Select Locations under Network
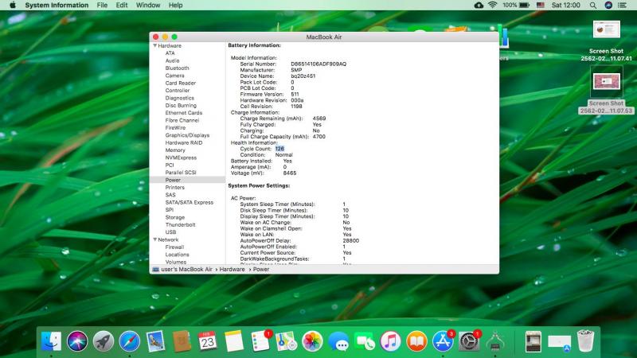Screen dimensions: 637x358 pos(177,255)
